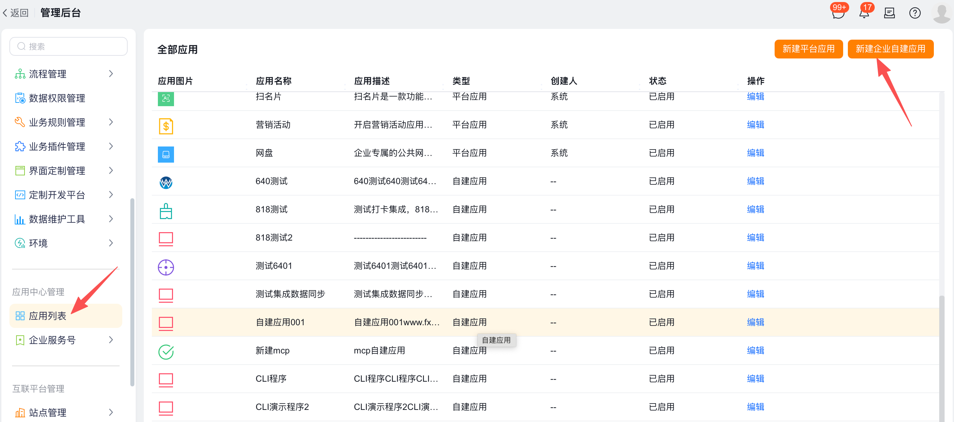The height and width of the screenshot is (422, 954).
Task: Click the 扫名片 app icon
Action: click(166, 98)
